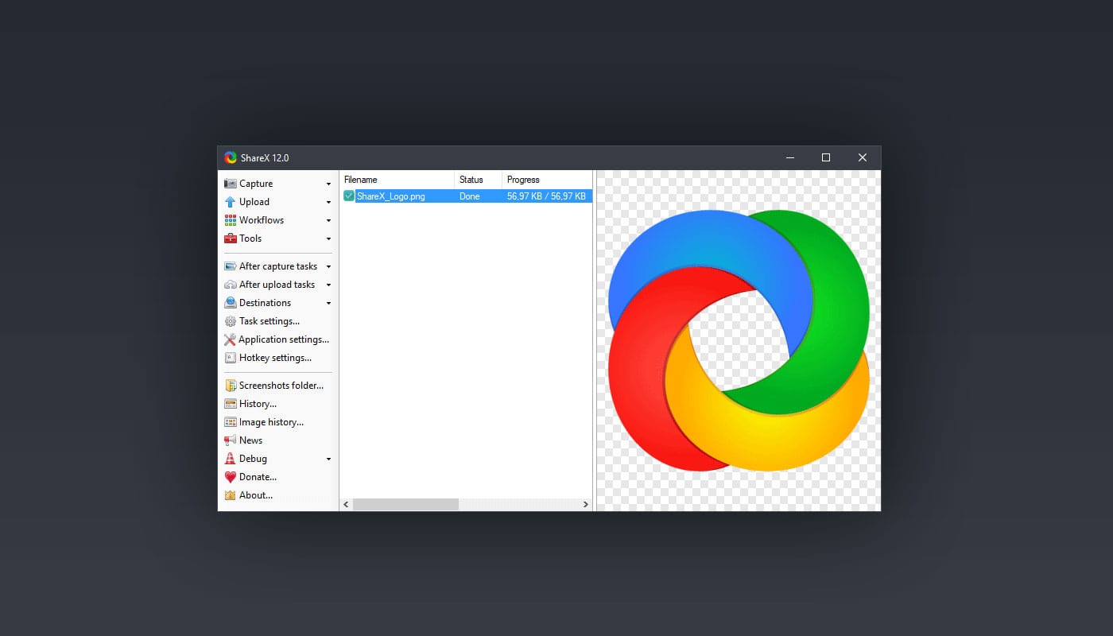This screenshot has height=636, width=1113.
Task: Click the History list icon
Action: (231, 404)
